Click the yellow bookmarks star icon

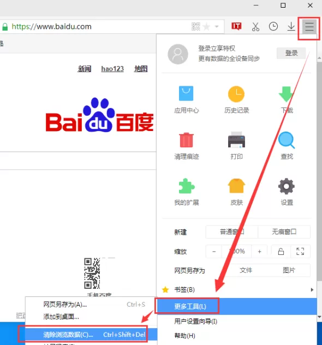point(165,289)
